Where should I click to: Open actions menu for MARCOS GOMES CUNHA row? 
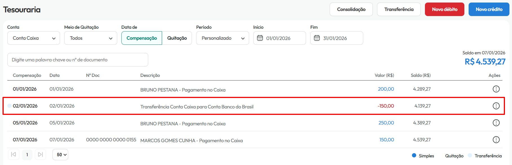point(496,140)
